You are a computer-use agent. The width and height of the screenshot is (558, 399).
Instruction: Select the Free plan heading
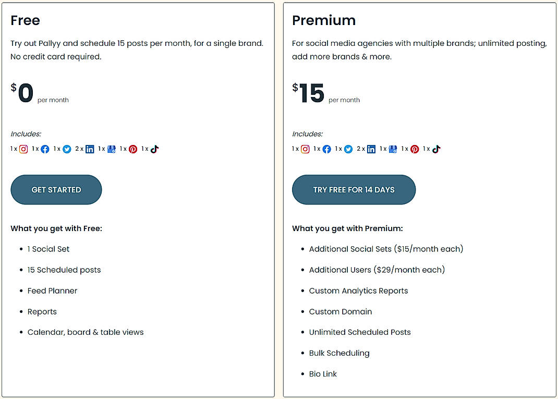26,20
